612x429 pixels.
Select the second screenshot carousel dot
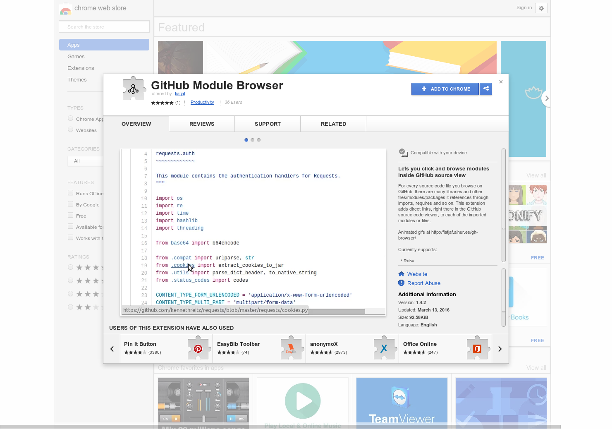pyautogui.click(x=252, y=140)
